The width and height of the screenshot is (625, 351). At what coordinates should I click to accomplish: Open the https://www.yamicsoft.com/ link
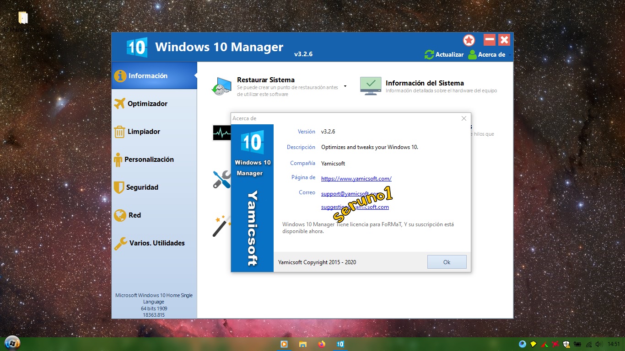[x=356, y=179]
